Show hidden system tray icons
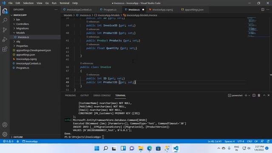Image resolution: width=272 pixels, height=153 pixels. pos(218,148)
